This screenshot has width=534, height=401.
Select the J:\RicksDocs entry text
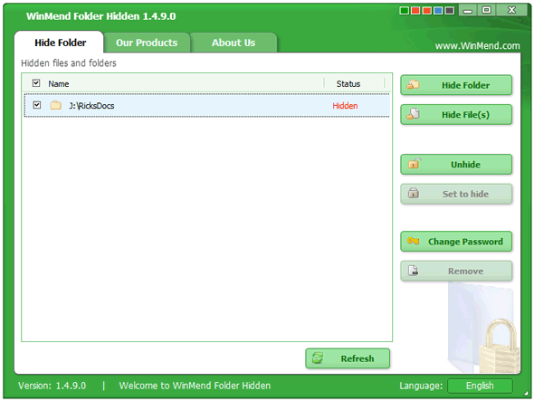point(91,106)
